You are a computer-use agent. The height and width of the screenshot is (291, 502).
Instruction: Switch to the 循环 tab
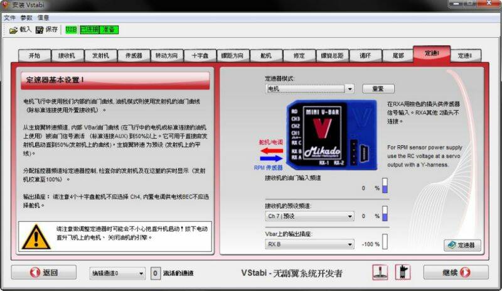(x=366, y=55)
